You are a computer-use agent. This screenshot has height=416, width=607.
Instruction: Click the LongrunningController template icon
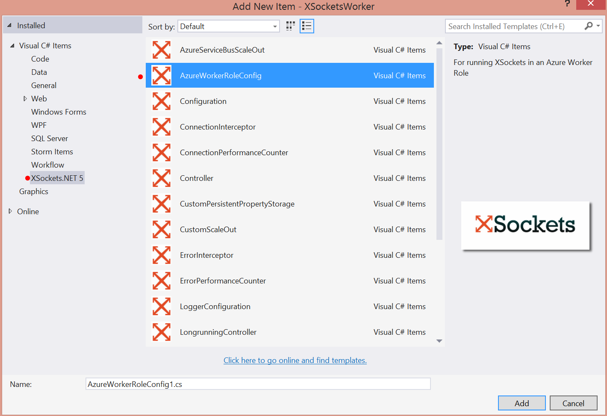click(x=162, y=332)
